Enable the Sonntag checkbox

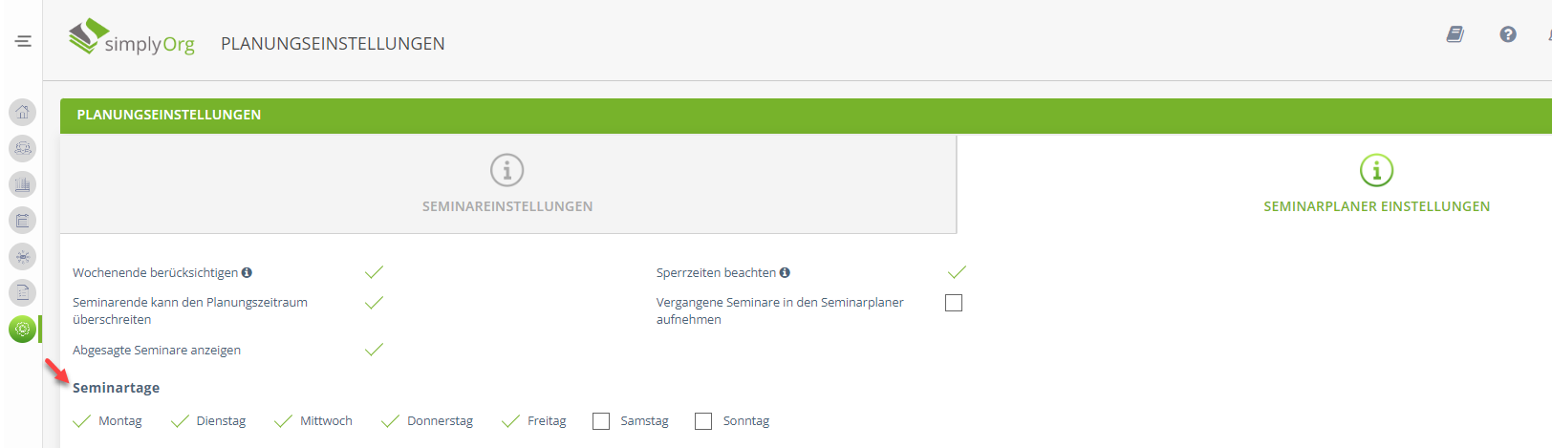[703, 421]
